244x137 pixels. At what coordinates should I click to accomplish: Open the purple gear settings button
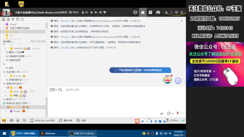point(178,81)
